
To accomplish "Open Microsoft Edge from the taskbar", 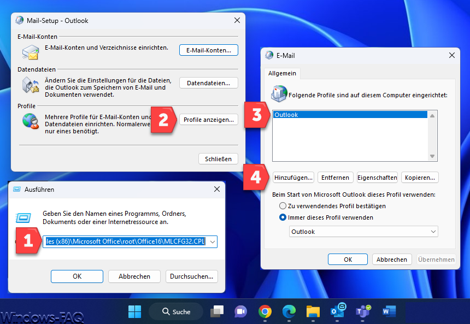I will point(289,312).
